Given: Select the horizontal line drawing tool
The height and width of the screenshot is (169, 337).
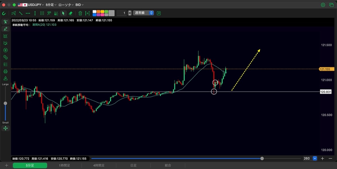Looking at the screenshot, I should [28, 13].
